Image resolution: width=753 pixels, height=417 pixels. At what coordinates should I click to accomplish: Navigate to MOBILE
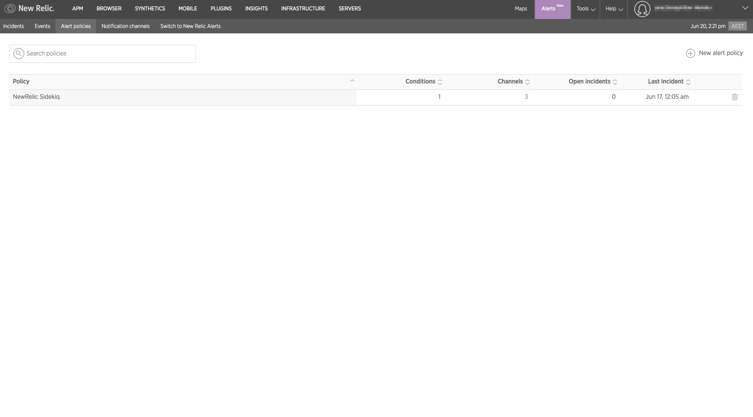point(188,9)
